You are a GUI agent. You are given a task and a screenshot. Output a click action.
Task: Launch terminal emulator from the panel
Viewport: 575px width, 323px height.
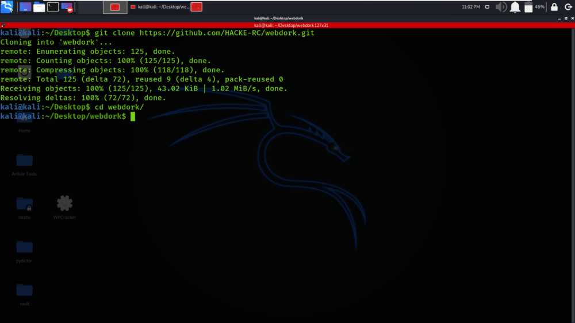point(53,7)
